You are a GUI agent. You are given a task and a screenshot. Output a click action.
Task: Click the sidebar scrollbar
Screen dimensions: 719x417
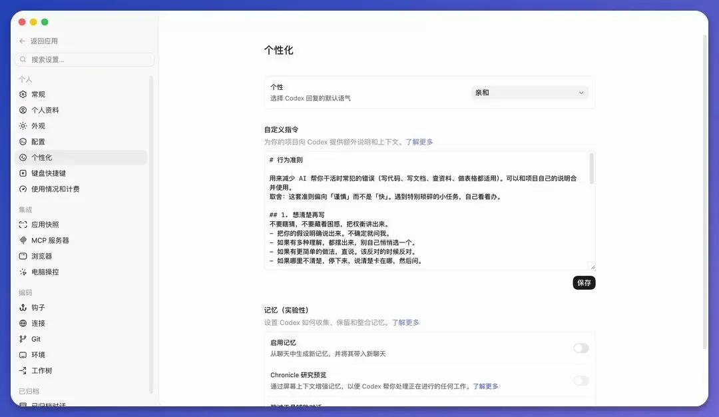(151, 234)
